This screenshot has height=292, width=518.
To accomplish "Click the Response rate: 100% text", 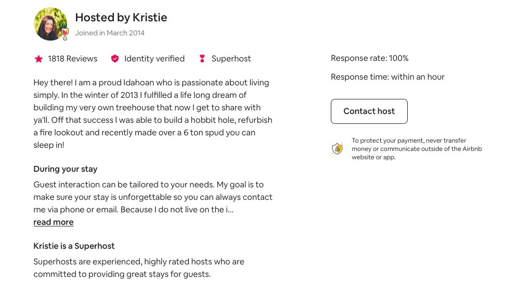I will point(370,58).
